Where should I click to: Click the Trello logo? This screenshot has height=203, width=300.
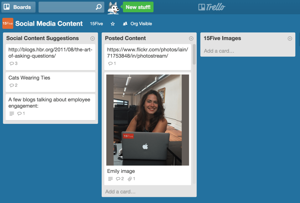tap(212, 7)
